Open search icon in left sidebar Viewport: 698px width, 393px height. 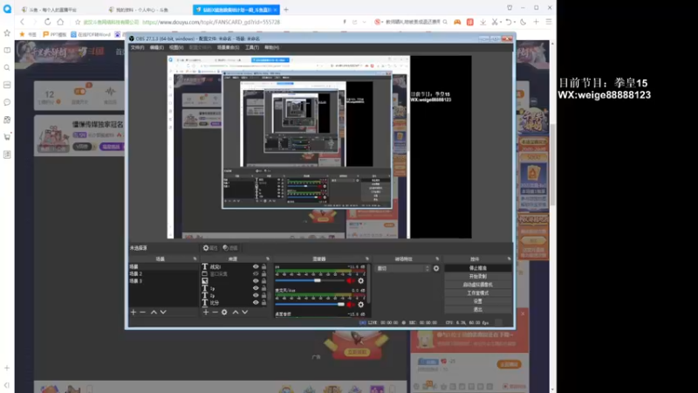click(7, 68)
